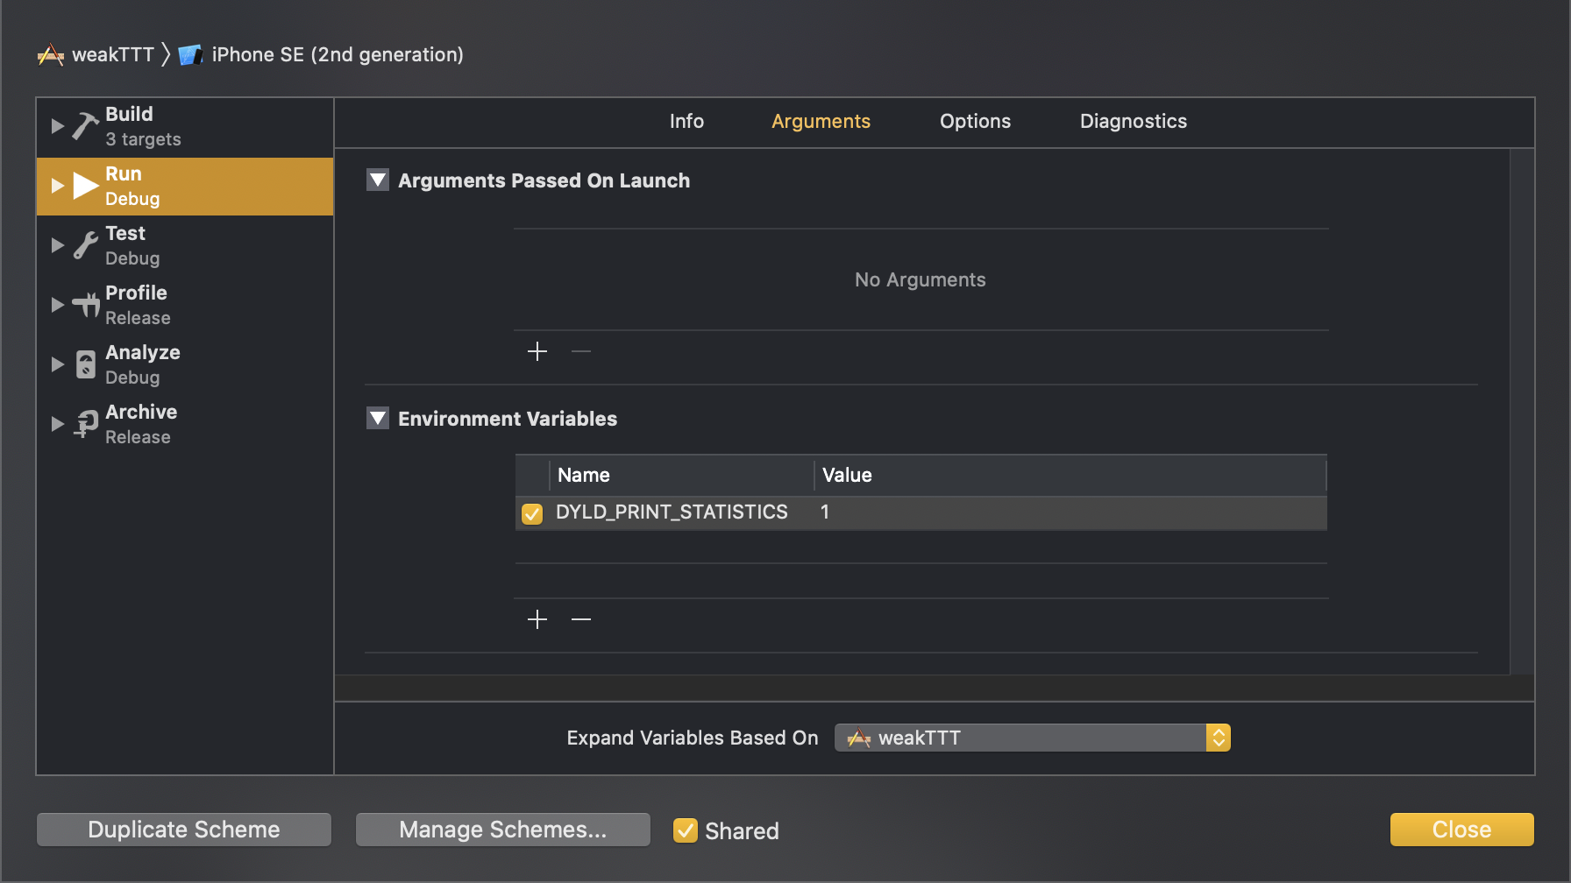Image resolution: width=1571 pixels, height=883 pixels.
Task: Select the Analyze Debug row
Action: (x=185, y=364)
